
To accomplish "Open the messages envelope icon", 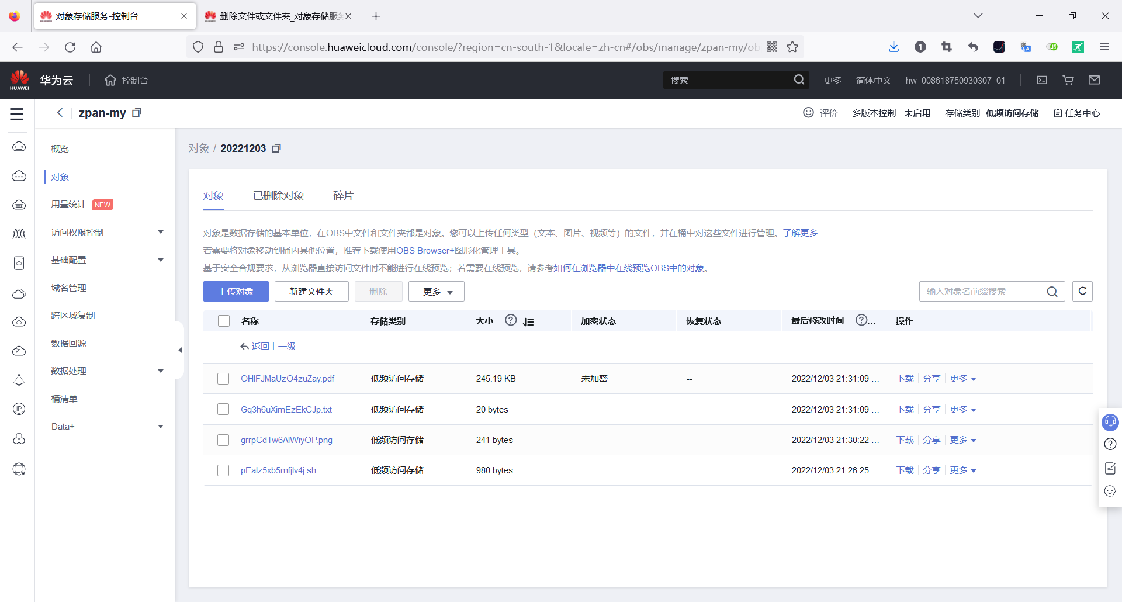I will tap(1095, 80).
